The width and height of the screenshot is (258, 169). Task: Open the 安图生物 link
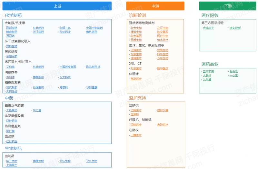pyautogui.click(x=163, y=50)
